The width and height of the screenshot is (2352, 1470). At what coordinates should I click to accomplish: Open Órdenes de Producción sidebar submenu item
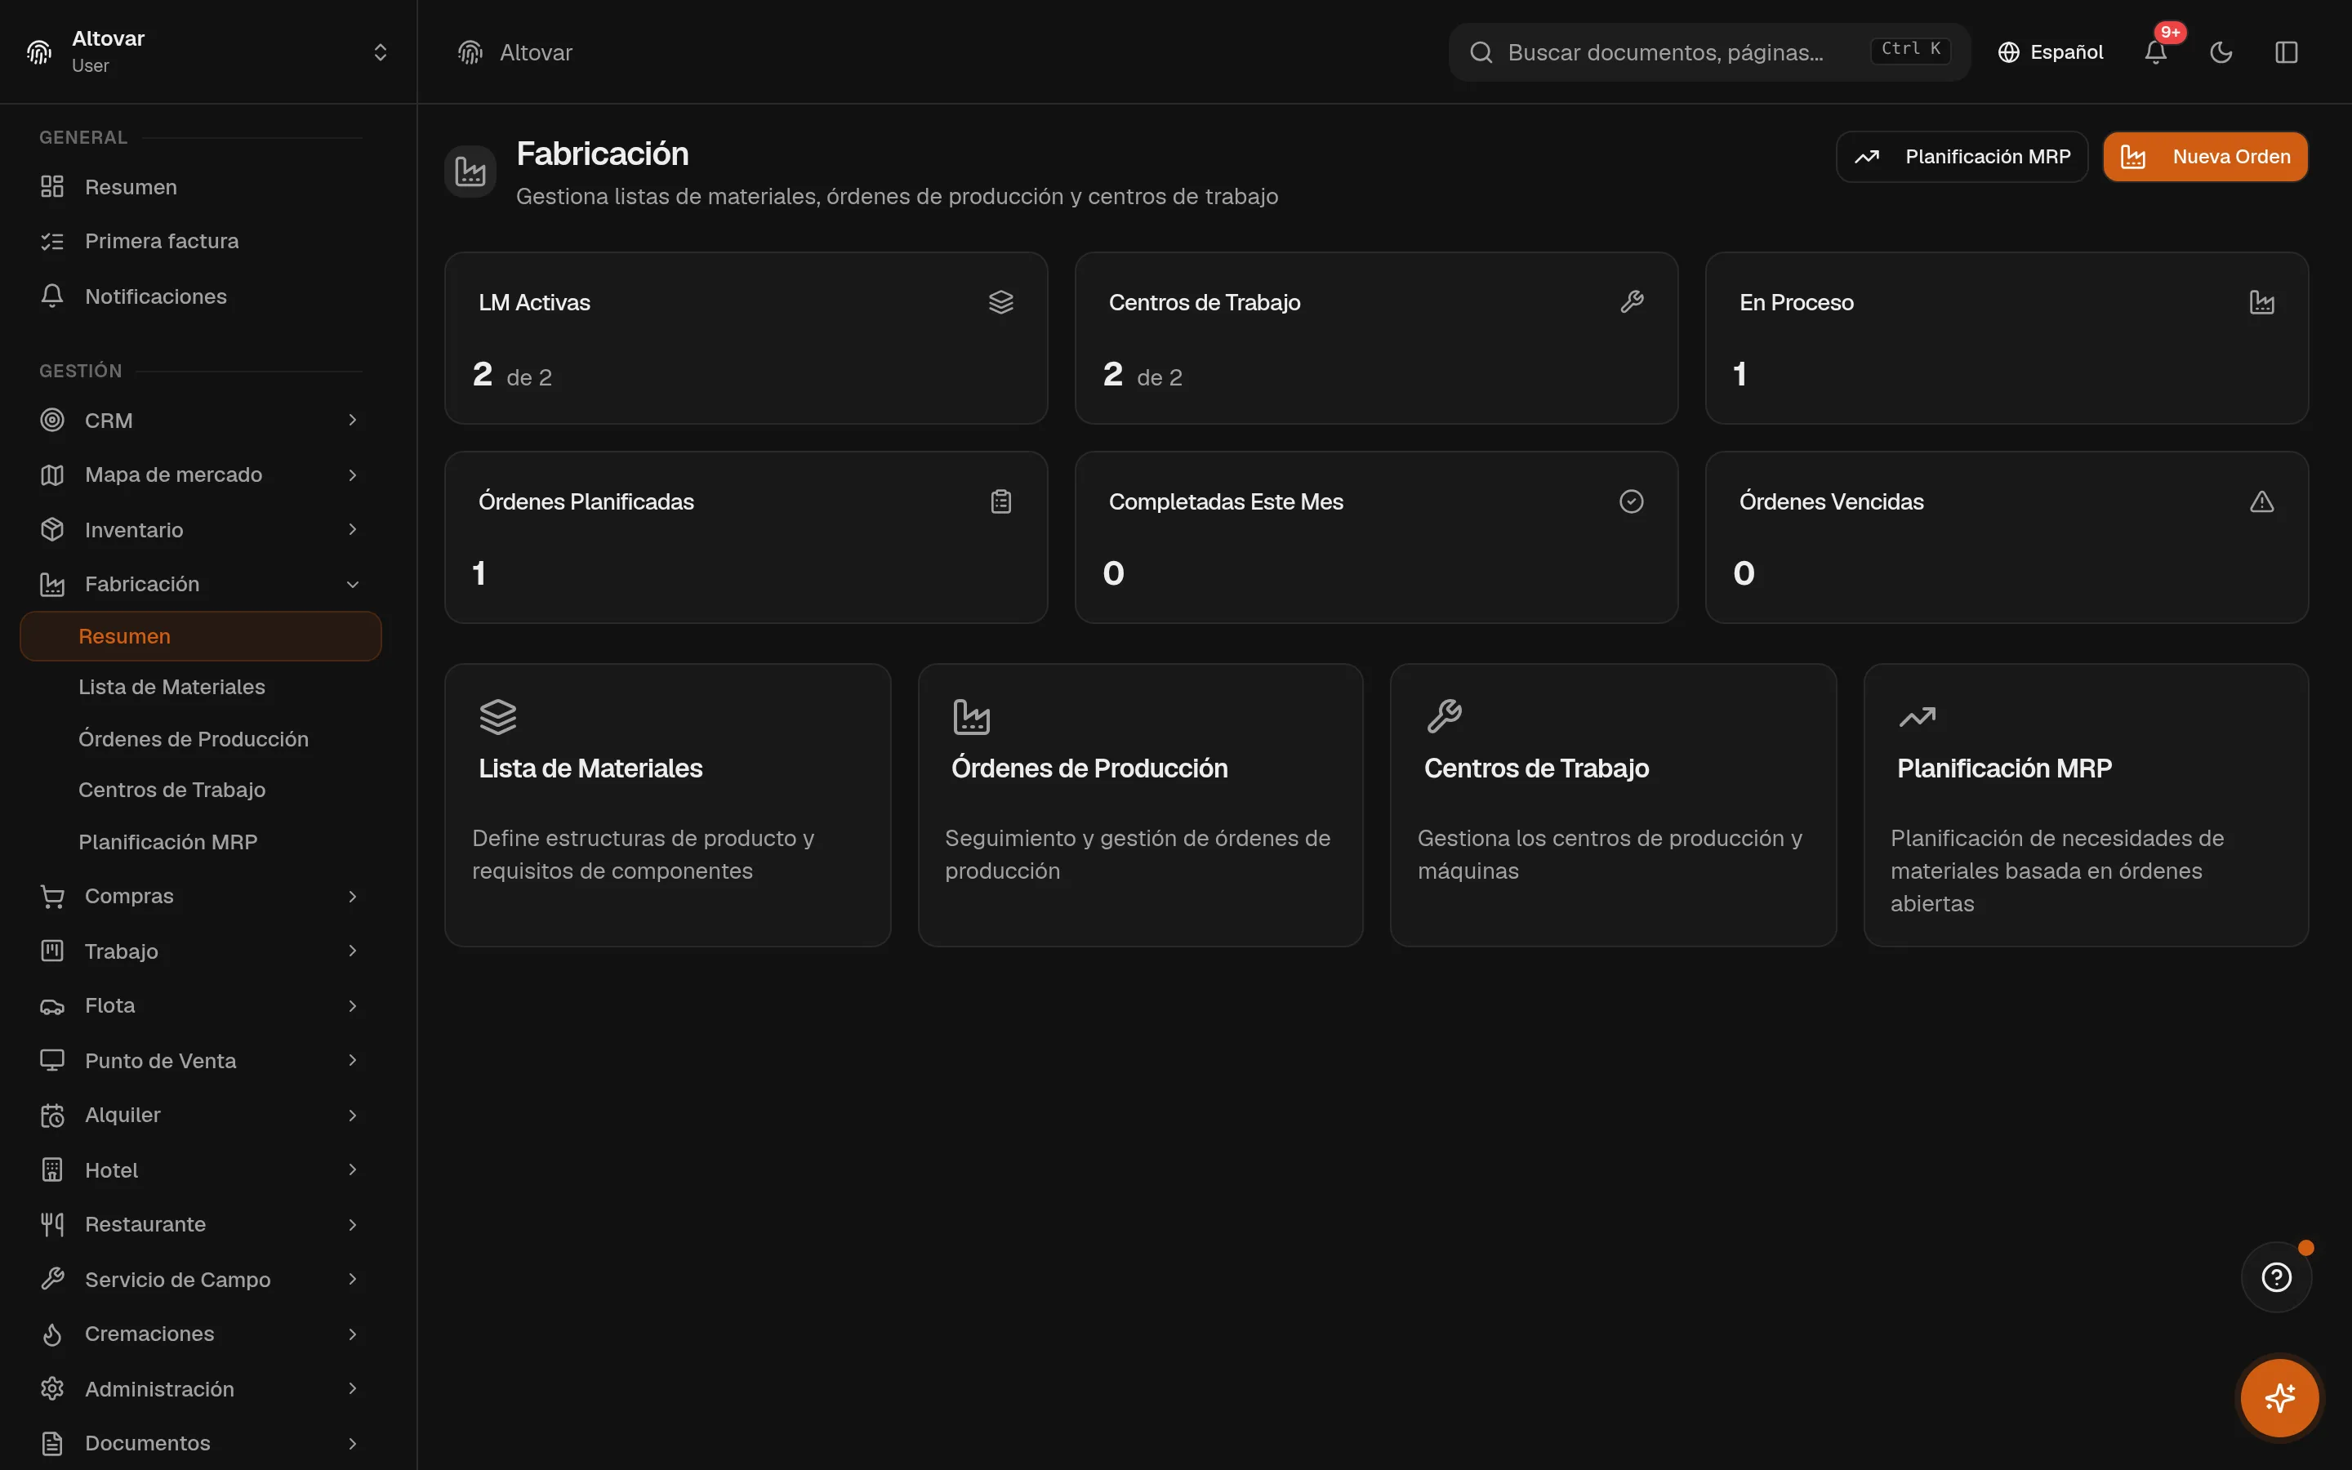coord(200,739)
